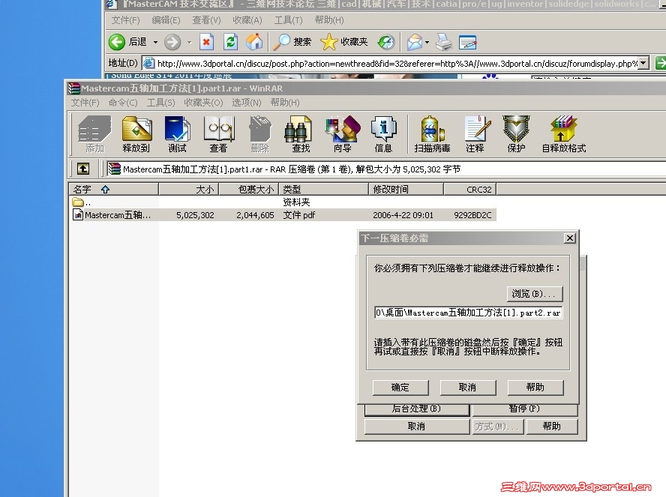Open WinRAR Favorites menu (收藏夹)
Viewport: 666px width, 497px height.
[203, 102]
